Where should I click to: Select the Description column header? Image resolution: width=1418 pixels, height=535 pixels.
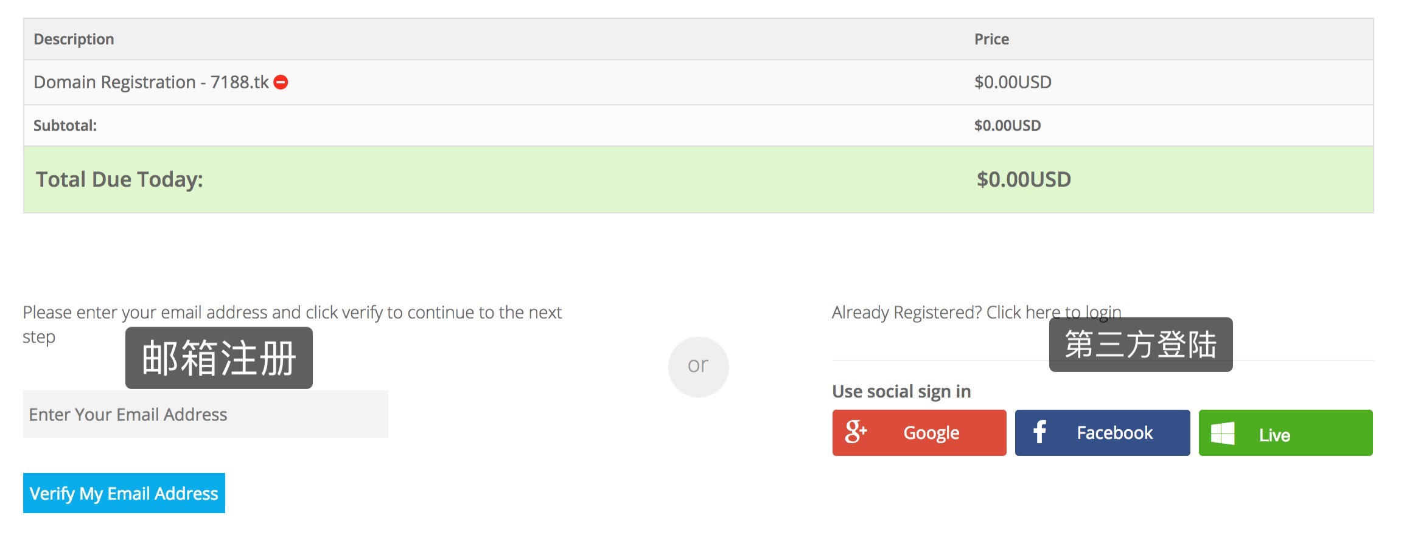point(74,40)
